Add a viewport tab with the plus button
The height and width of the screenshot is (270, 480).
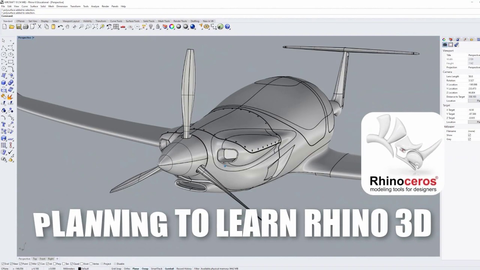click(57, 259)
